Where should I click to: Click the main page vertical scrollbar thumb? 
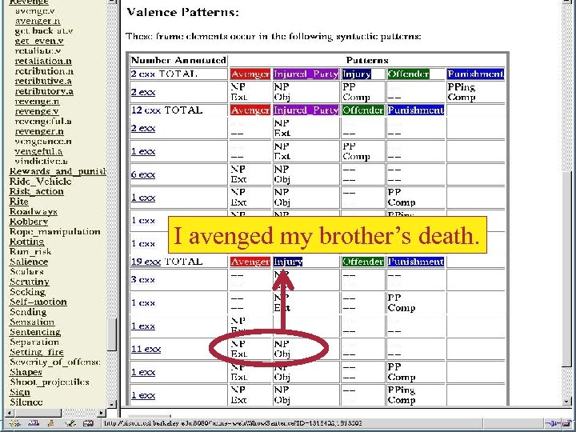pyautogui.click(x=567, y=268)
